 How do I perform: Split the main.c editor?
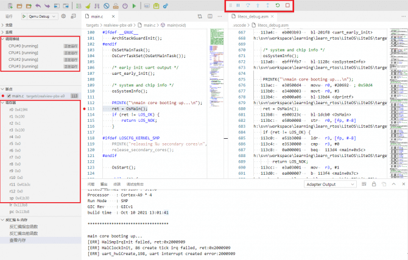pyautogui.click(x=210, y=16)
